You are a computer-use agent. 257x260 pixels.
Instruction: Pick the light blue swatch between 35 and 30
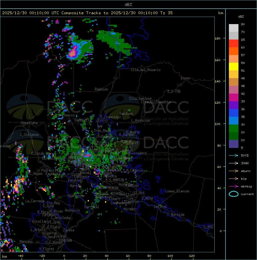coord(234,120)
